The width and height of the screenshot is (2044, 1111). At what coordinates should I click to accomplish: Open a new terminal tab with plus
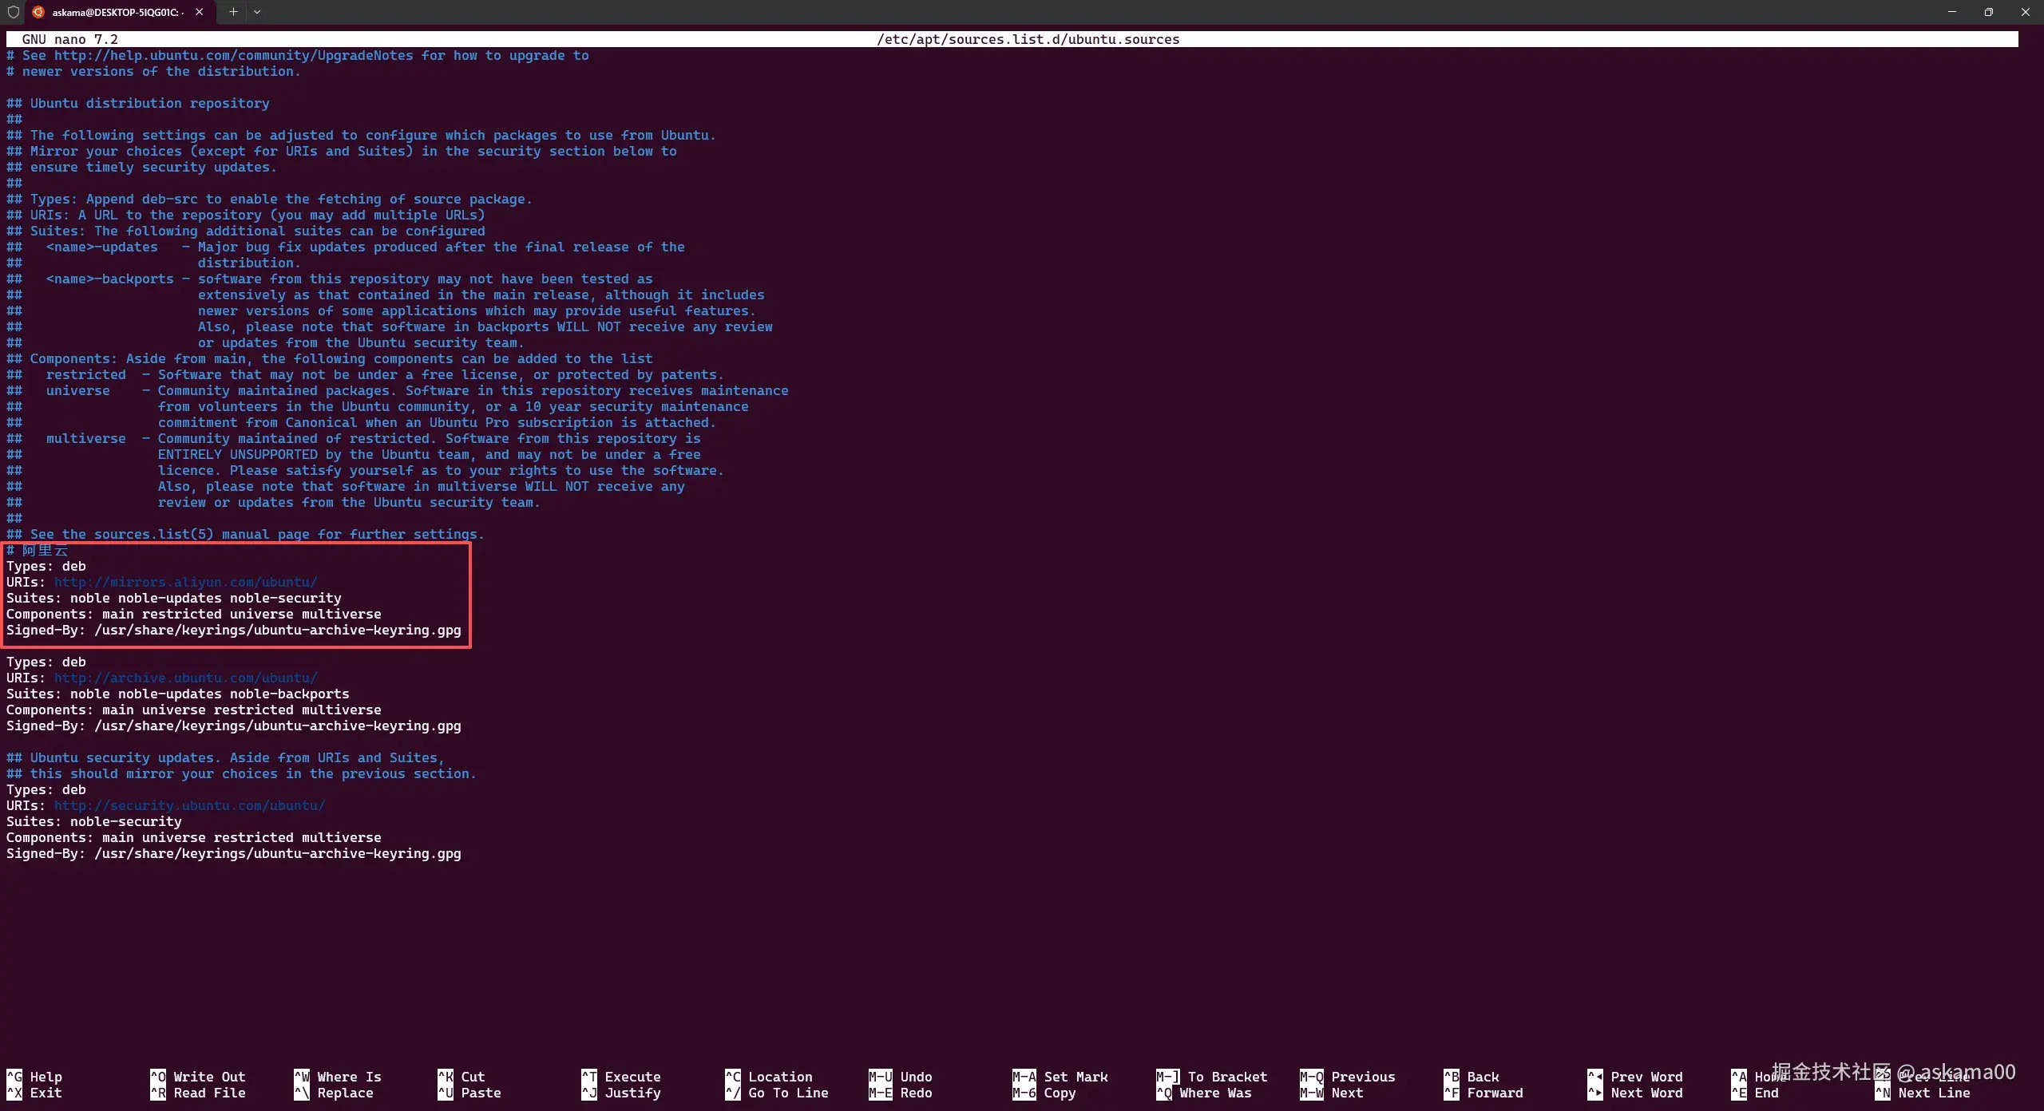(233, 12)
